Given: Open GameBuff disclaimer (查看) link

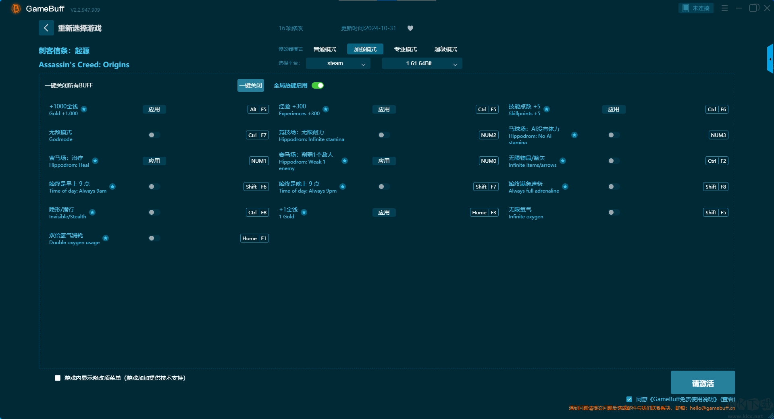Looking at the screenshot, I should (x=728, y=399).
